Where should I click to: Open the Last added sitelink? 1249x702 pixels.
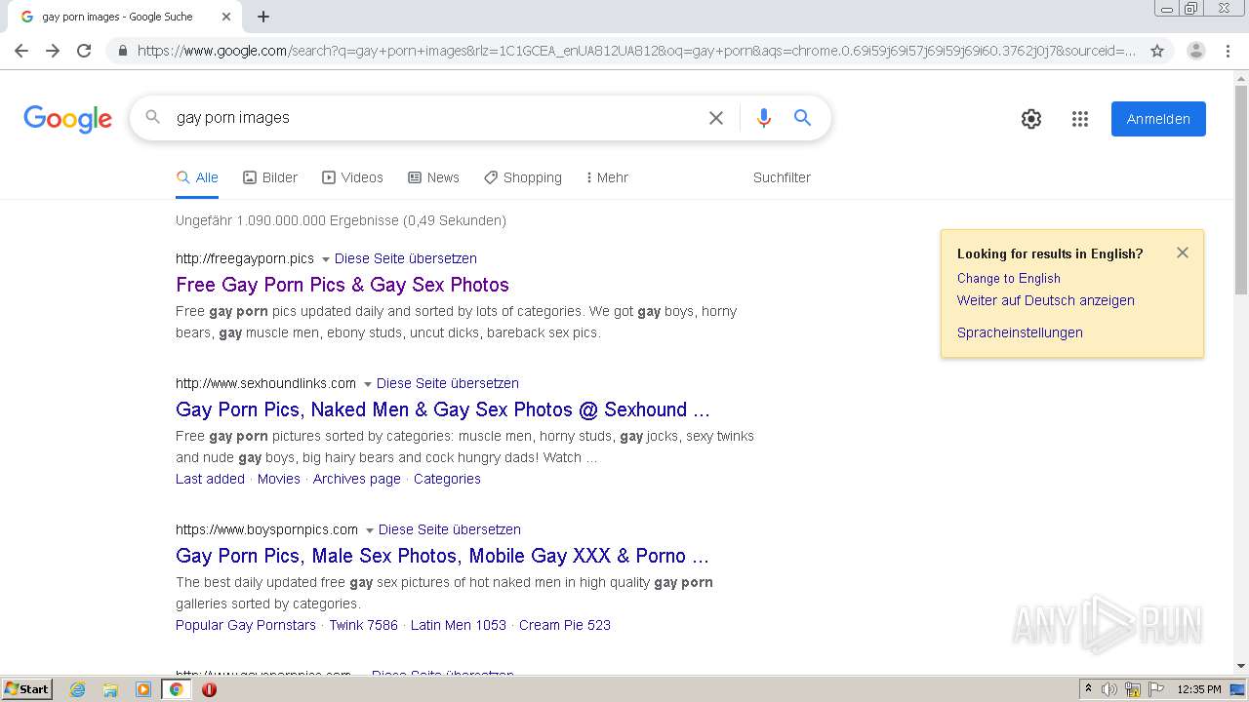pyautogui.click(x=210, y=479)
